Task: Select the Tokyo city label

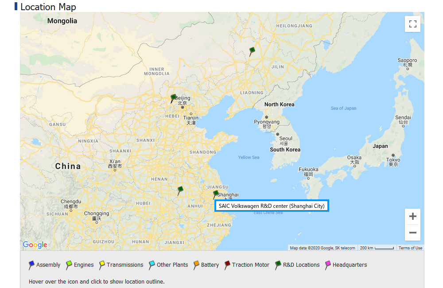Action: tap(393, 162)
